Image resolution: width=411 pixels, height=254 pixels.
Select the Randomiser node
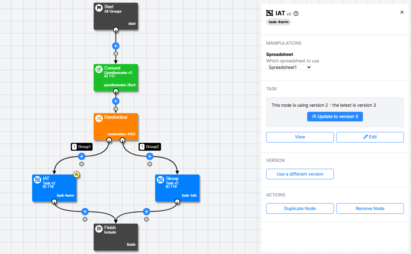pos(116,126)
